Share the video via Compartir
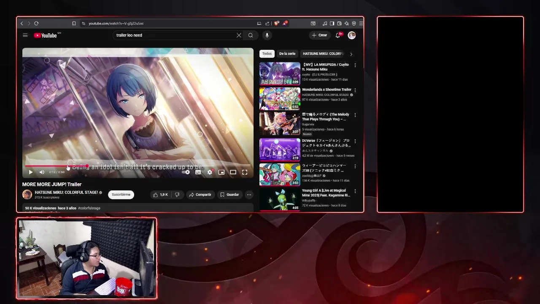The width and height of the screenshot is (540, 304). coord(200,195)
